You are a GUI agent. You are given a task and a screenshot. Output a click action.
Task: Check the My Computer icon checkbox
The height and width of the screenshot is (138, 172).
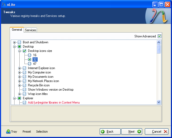pos(24,72)
